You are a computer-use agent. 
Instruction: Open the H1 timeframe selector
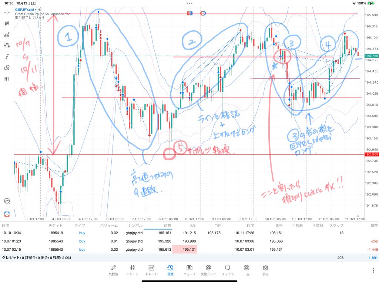click(7, 79)
